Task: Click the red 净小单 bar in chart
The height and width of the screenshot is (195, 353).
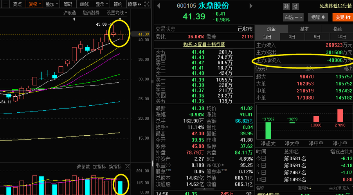Action: [x=340, y=115]
